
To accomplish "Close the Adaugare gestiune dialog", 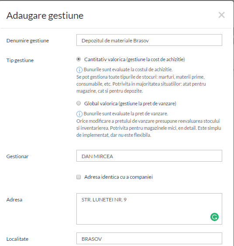I will click(221, 15).
